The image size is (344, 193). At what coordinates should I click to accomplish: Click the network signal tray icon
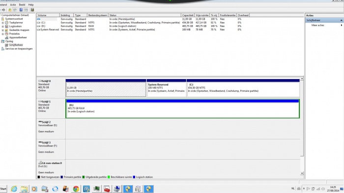[x=318, y=189]
